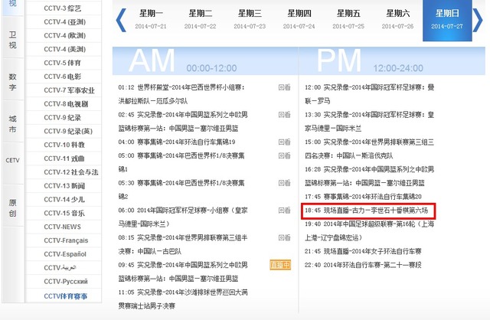Open the 12:00 曼联-罗马 listing

[x=370, y=94]
